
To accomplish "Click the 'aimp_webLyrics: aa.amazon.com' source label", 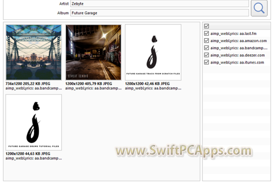I will click(238, 41).
